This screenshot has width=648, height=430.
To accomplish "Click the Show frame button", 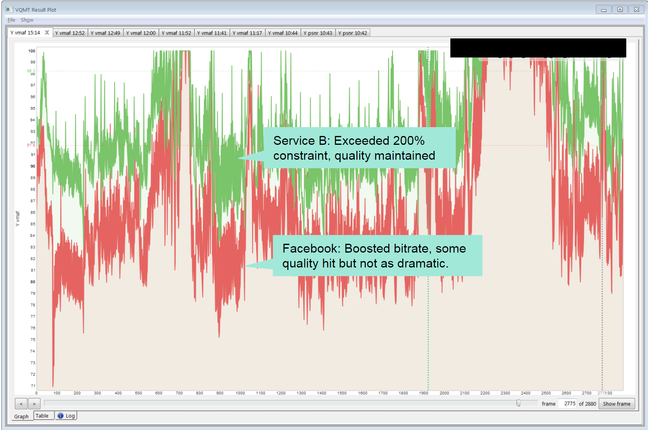I will tap(617, 404).
